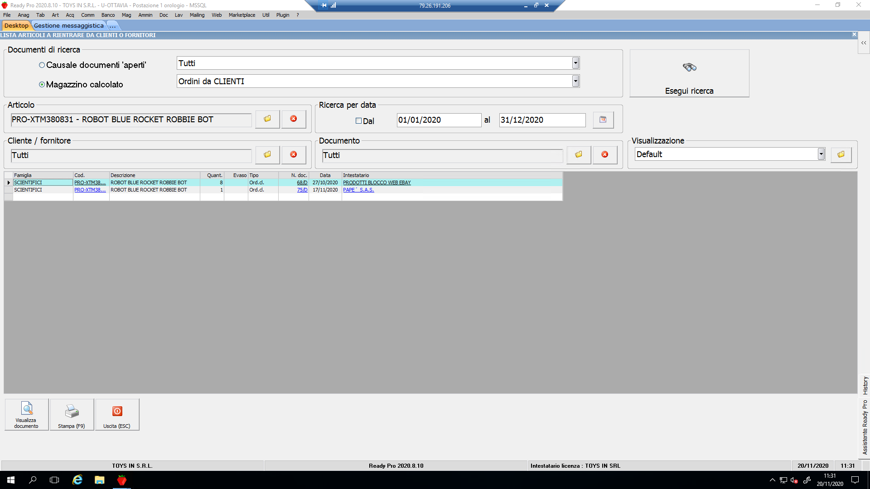Open the Cliente / fornitore folder picker
The width and height of the screenshot is (870, 489).
pyautogui.click(x=267, y=155)
